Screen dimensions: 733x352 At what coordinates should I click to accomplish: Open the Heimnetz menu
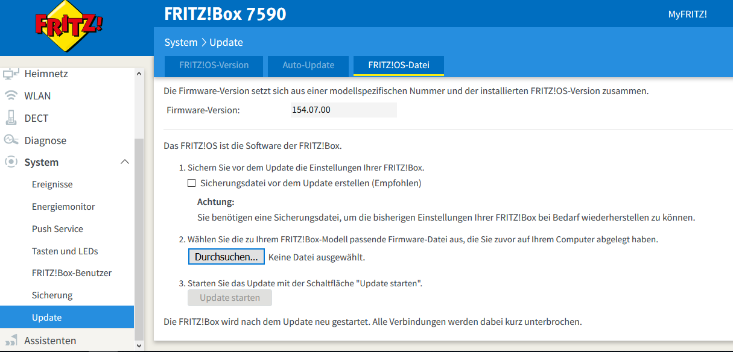tap(46, 74)
